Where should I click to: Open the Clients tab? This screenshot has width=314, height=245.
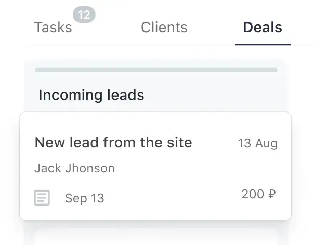(164, 28)
